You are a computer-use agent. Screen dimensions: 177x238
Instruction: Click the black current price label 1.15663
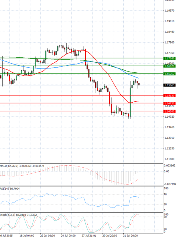point(169,85)
